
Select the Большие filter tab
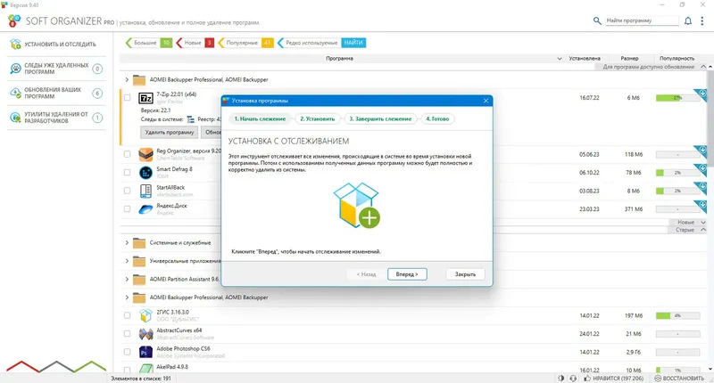click(x=148, y=43)
